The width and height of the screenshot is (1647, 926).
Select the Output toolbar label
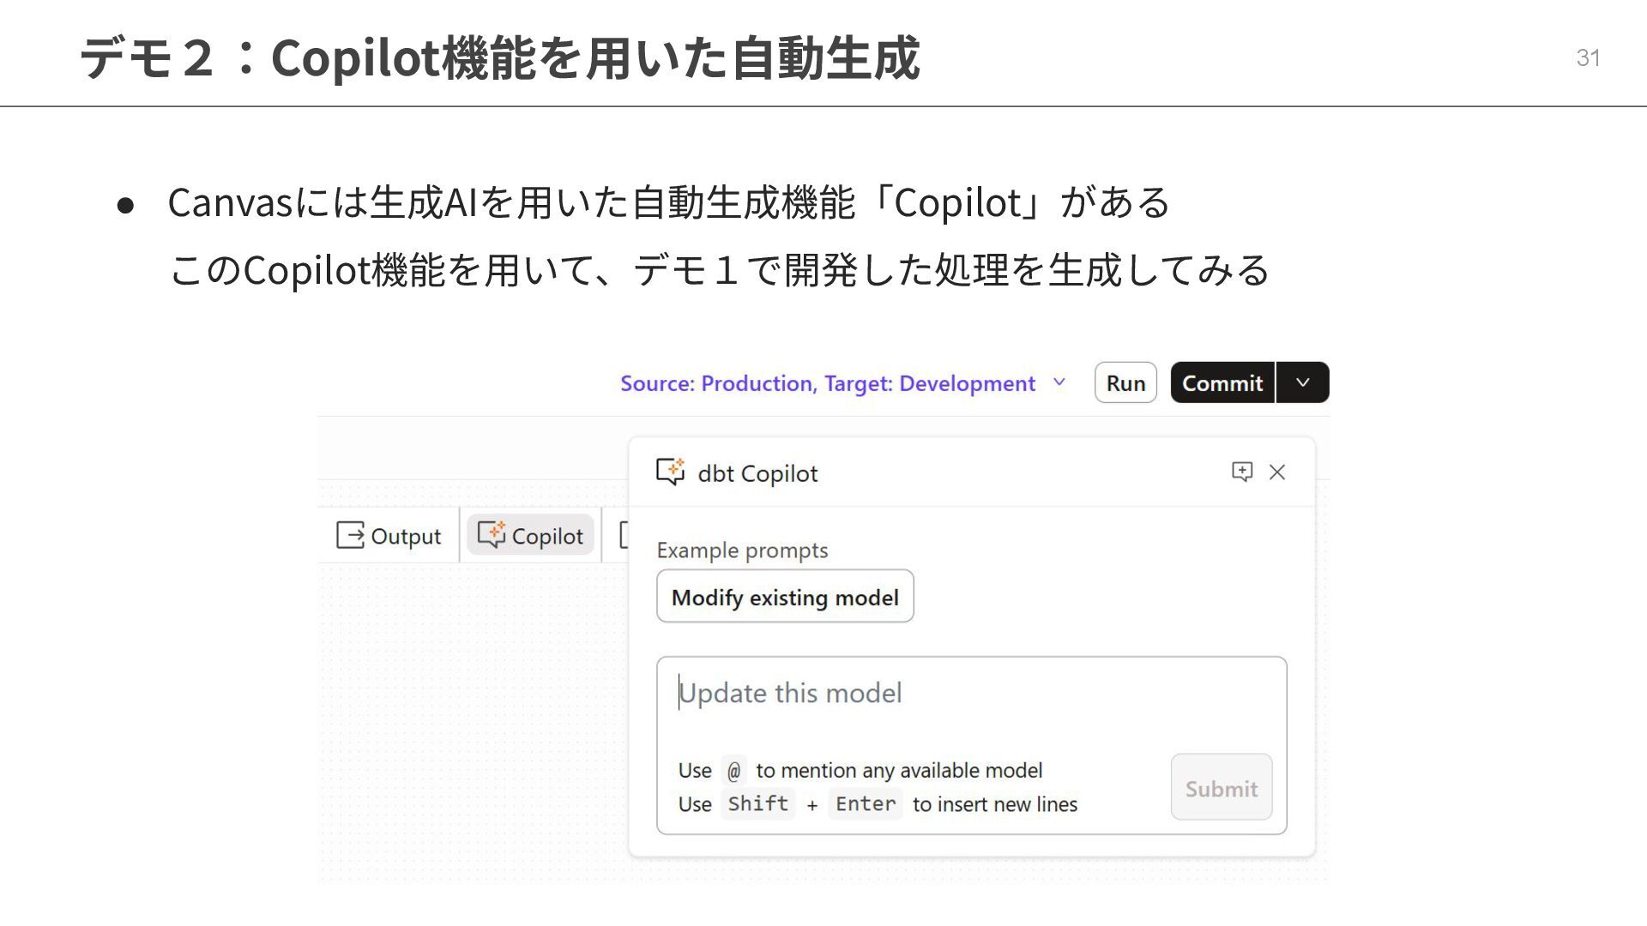406,537
